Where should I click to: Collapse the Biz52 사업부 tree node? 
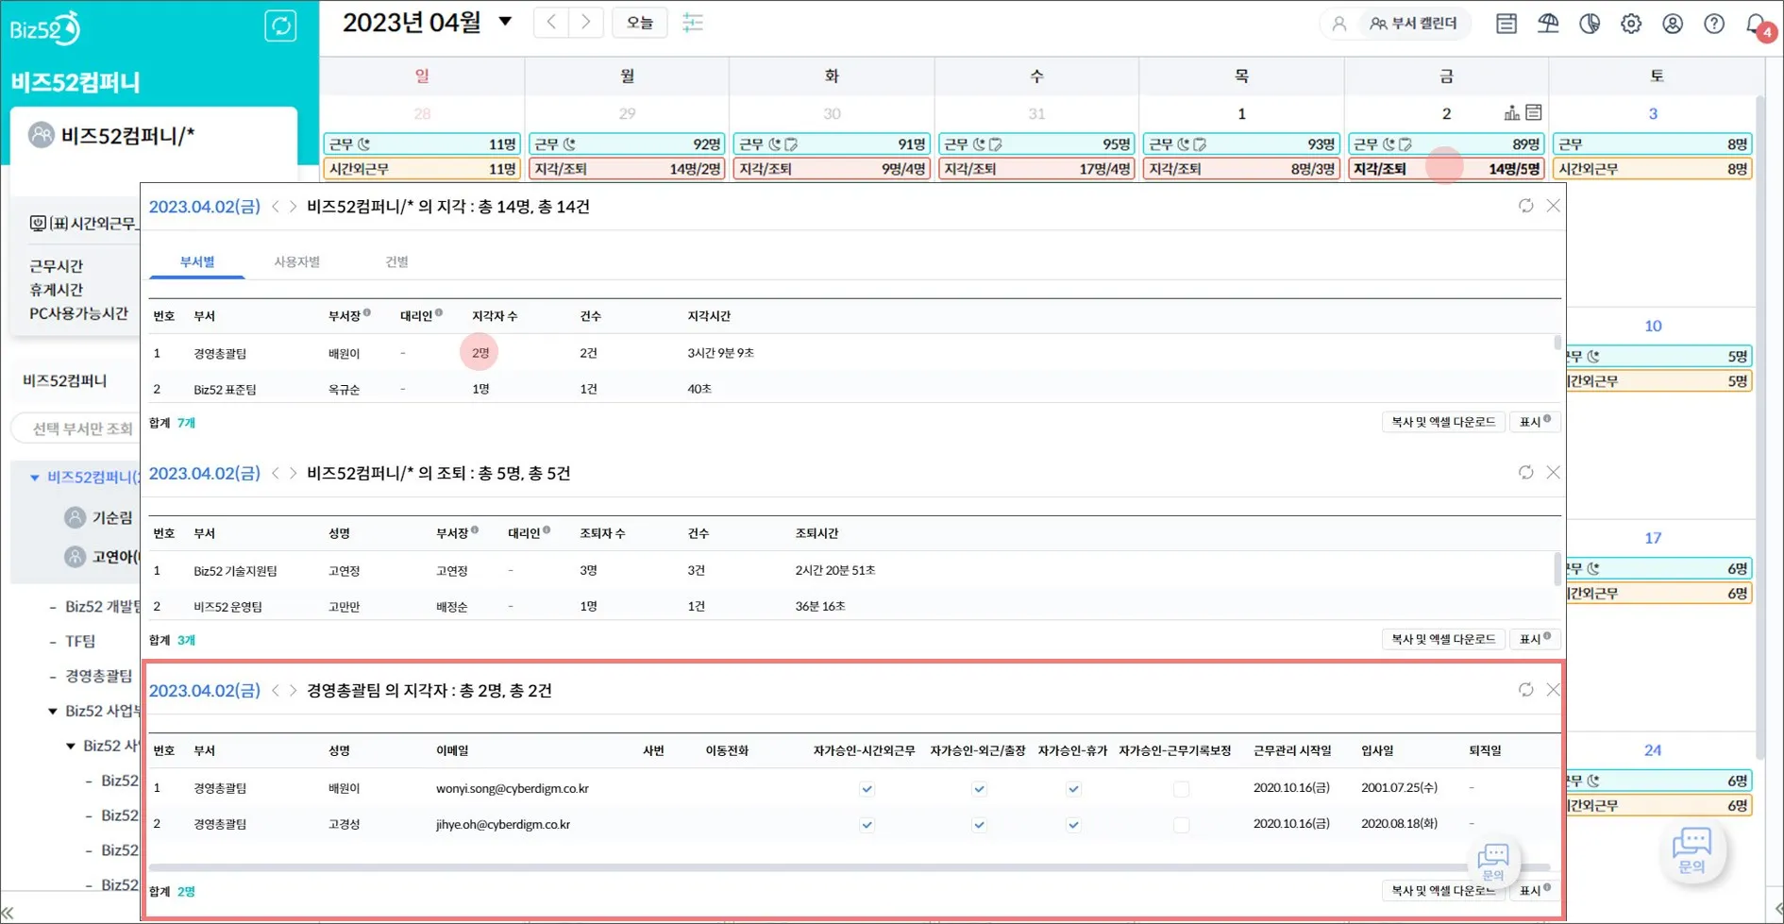[53, 711]
